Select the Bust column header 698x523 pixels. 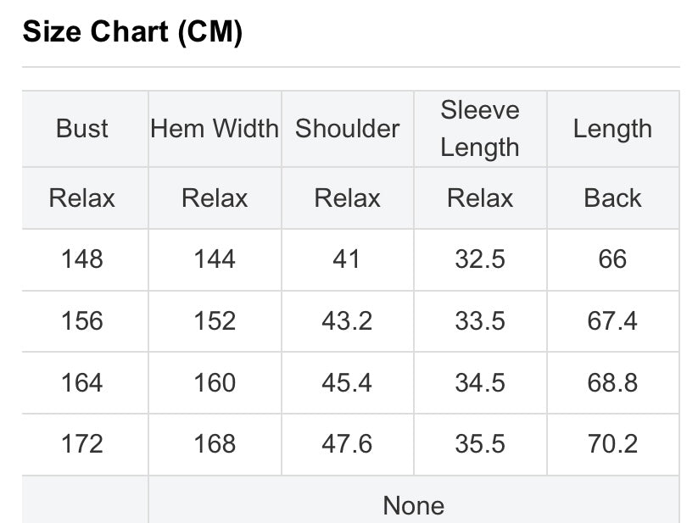click(x=82, y=129)
